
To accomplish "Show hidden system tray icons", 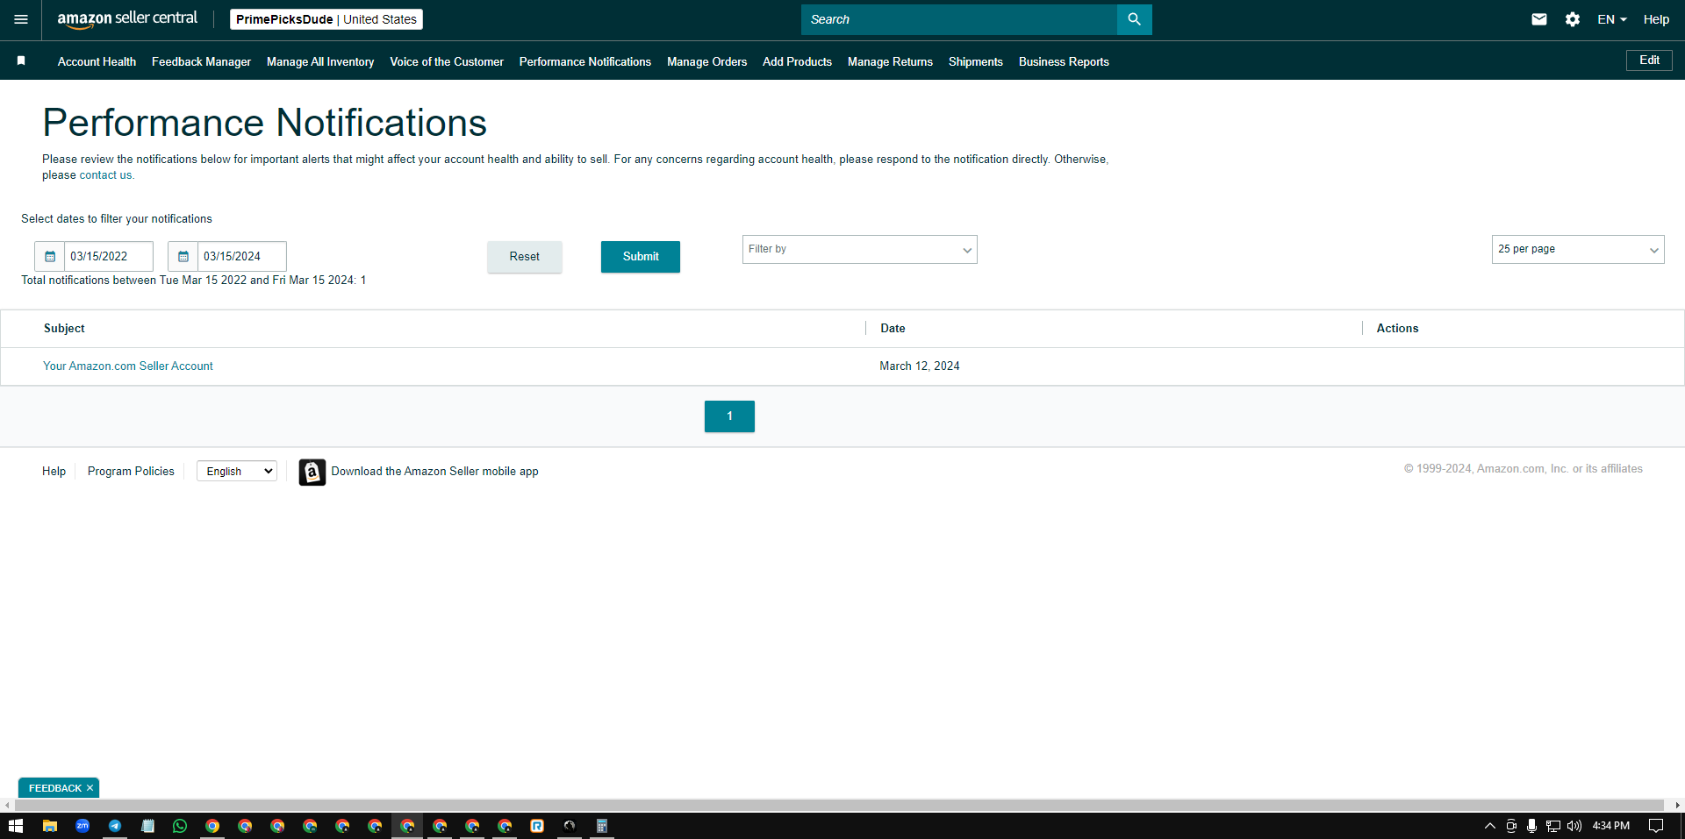I will tap(1489, 826).
